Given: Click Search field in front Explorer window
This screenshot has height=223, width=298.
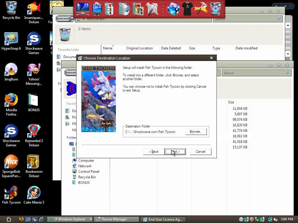Looking at the screenshot, I should click(256, 73).
